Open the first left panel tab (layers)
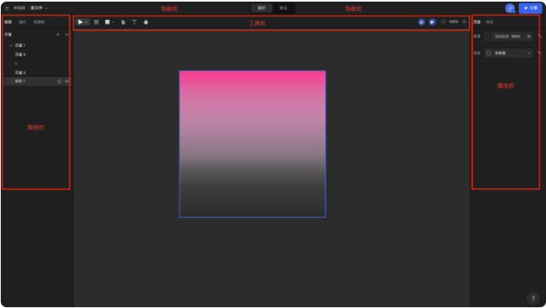The image size is (546, 308). pos(8,22)
